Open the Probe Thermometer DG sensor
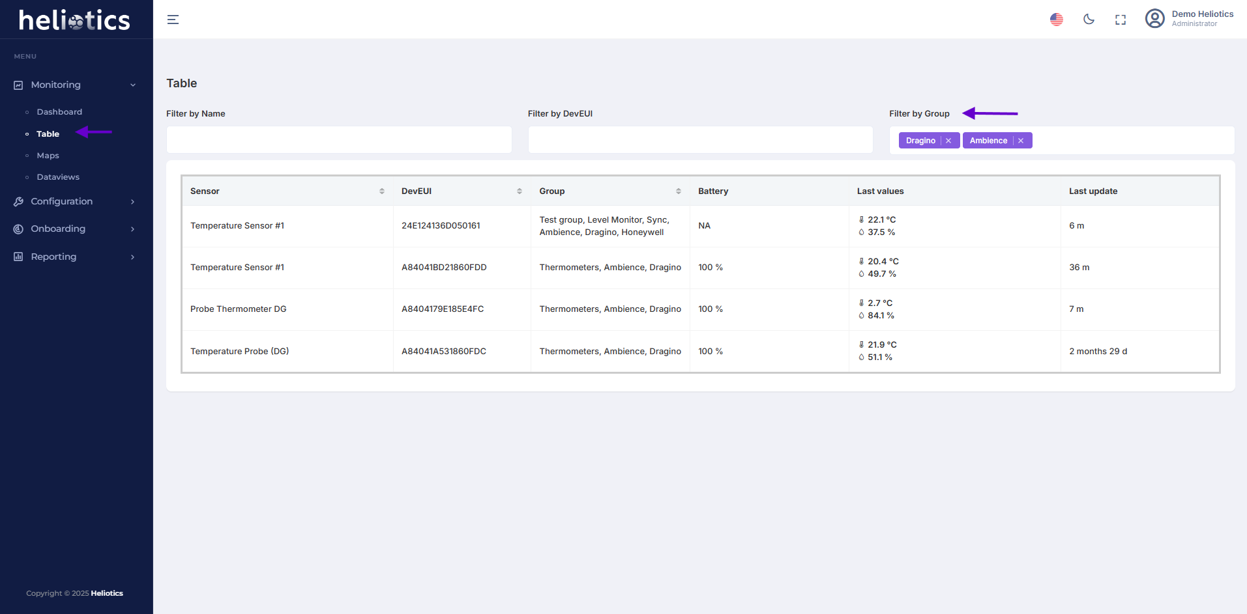This screenshot has height=614, width=1247. tap(239, 309)
